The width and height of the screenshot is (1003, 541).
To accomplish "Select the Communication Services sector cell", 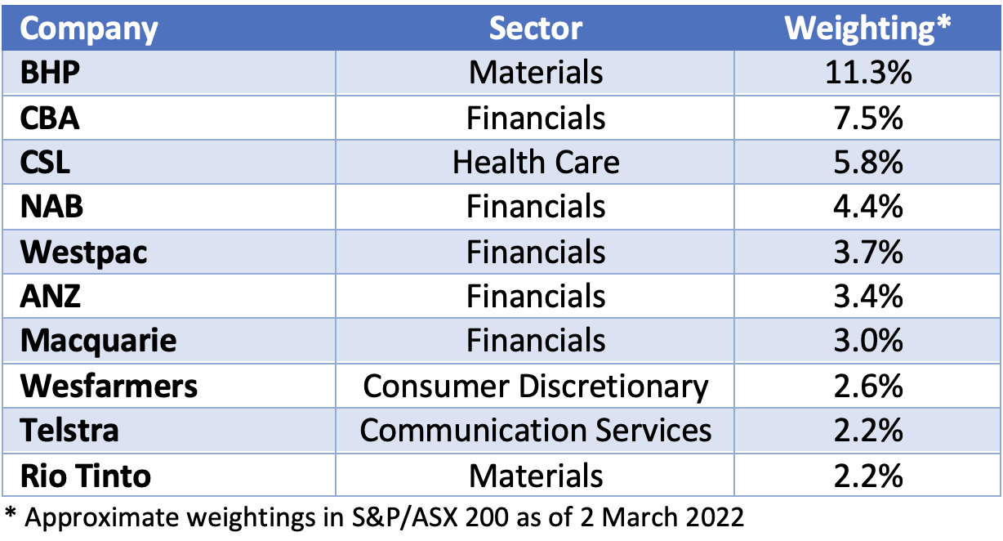I will point(536,430).
